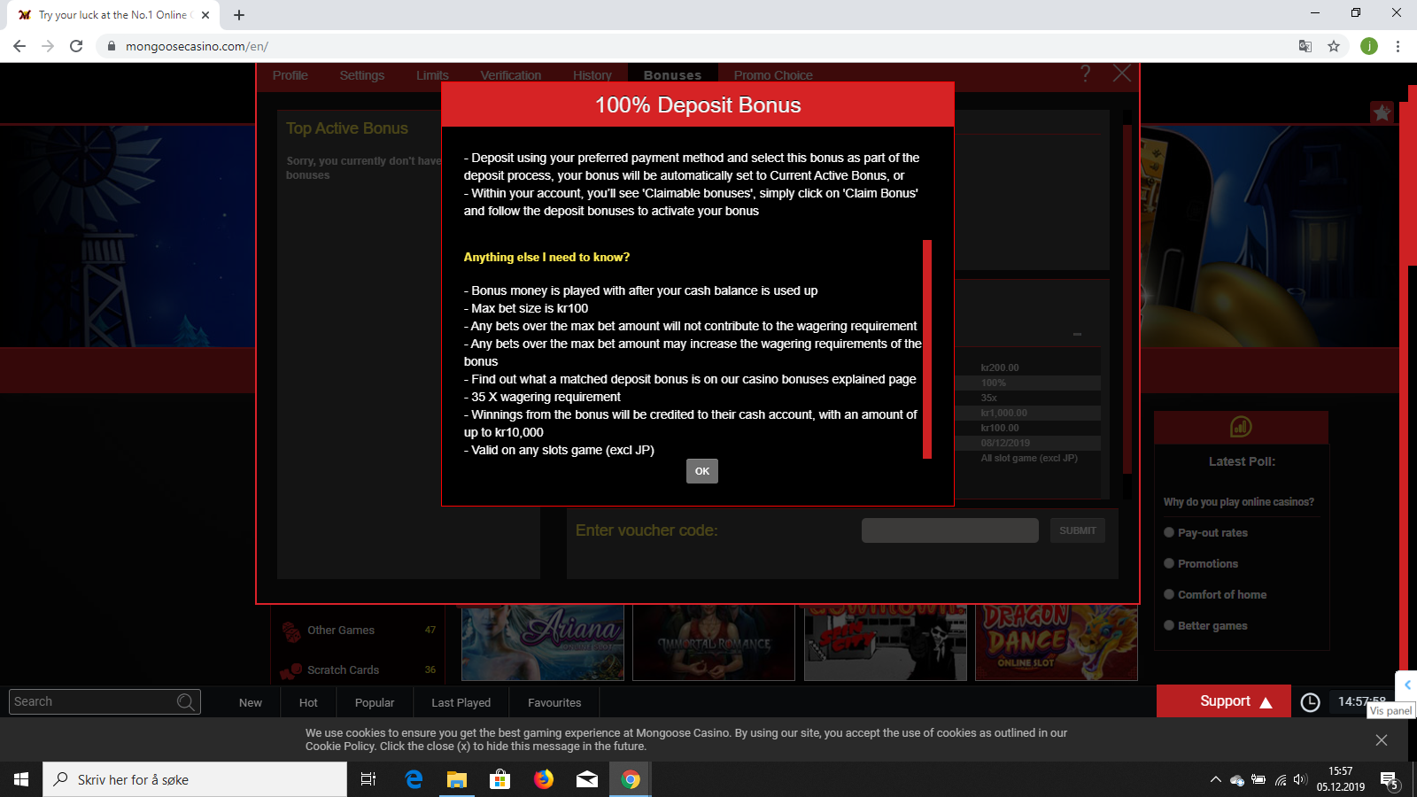This screenshot has height=797, width=1417.
Task: Click the Windows taskbar search box
Action: tap(195, 779)
